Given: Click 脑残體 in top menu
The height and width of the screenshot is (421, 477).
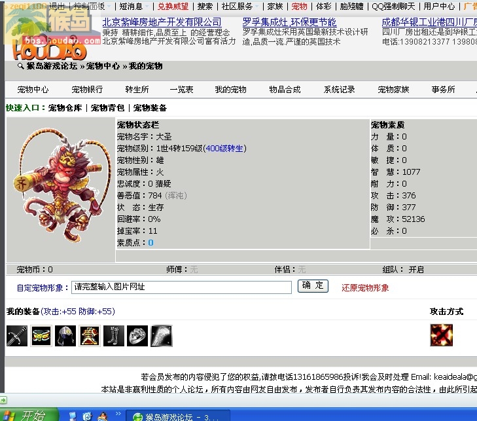Looking at the screenshot, I should [x=351, y=6].
